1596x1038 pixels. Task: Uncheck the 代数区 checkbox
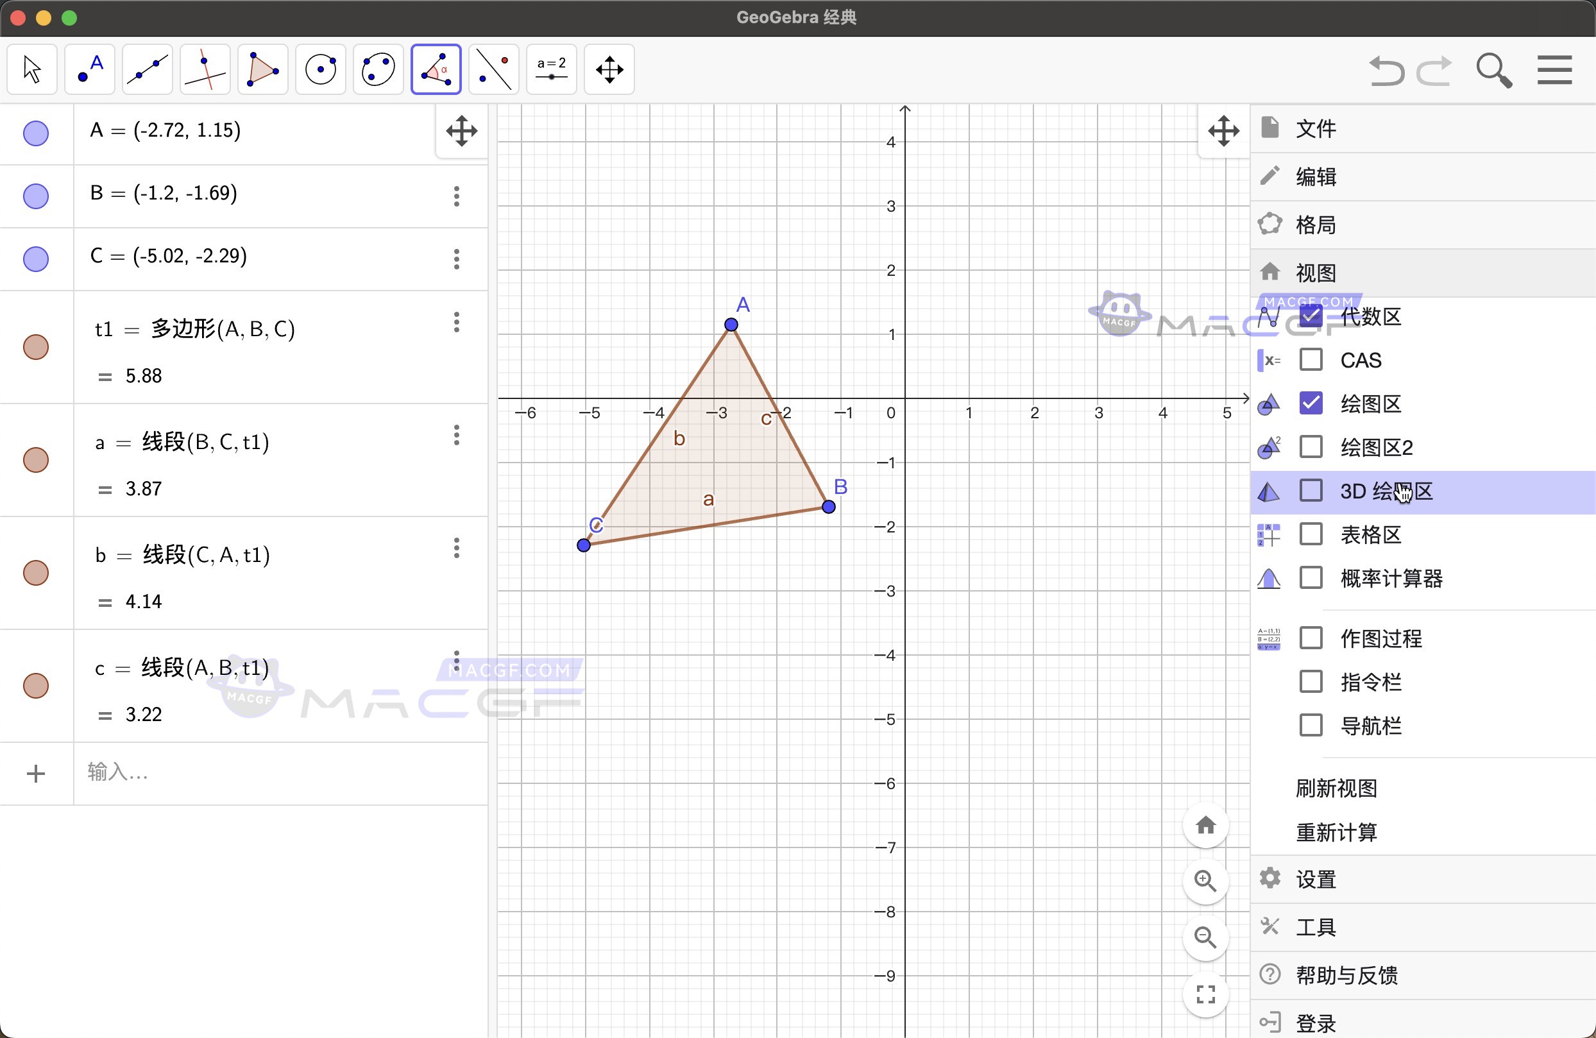click(x=1311, y=316)
